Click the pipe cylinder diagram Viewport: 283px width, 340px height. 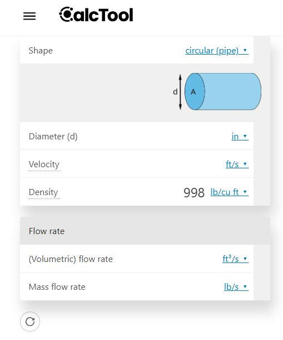click(217, 91)
